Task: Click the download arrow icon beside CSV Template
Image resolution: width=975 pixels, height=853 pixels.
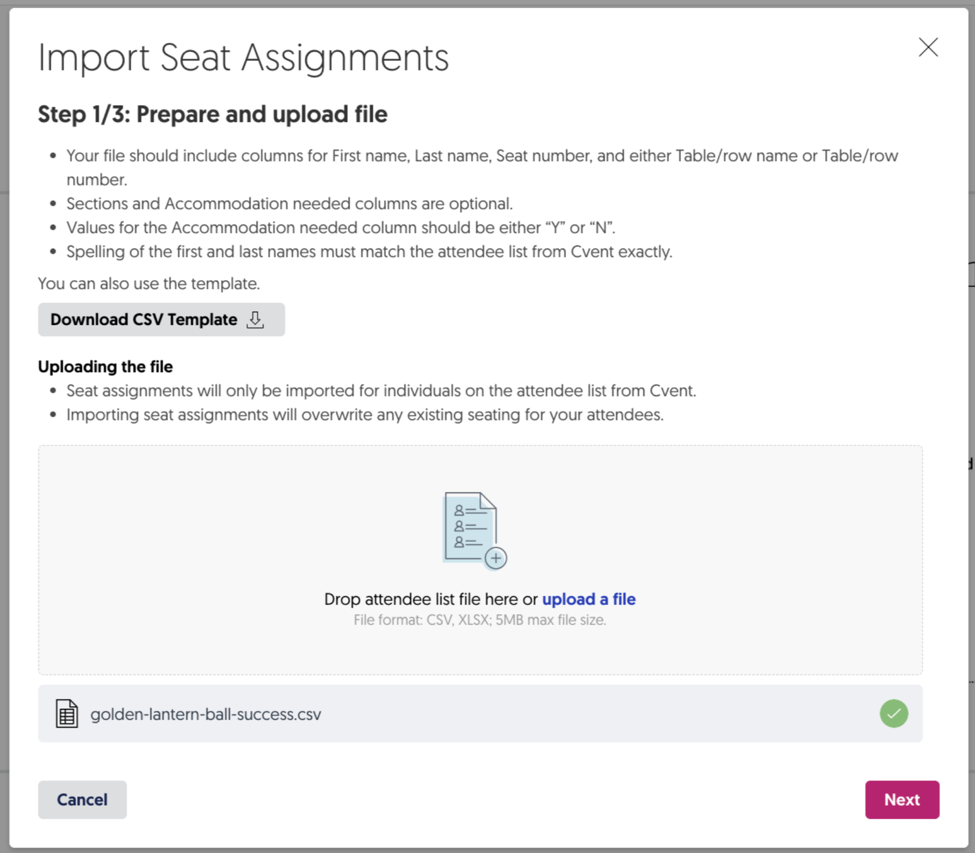Action: [255, 320]
